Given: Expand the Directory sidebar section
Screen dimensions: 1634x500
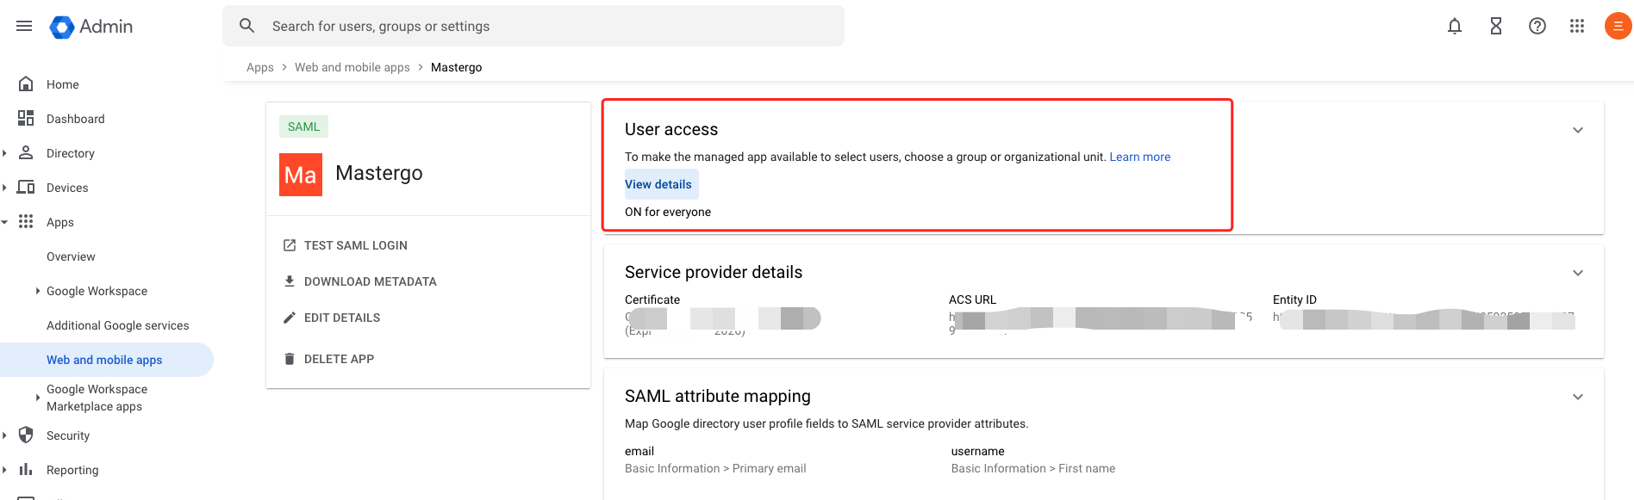Looking at the screenshot, I should coord(5,153).
